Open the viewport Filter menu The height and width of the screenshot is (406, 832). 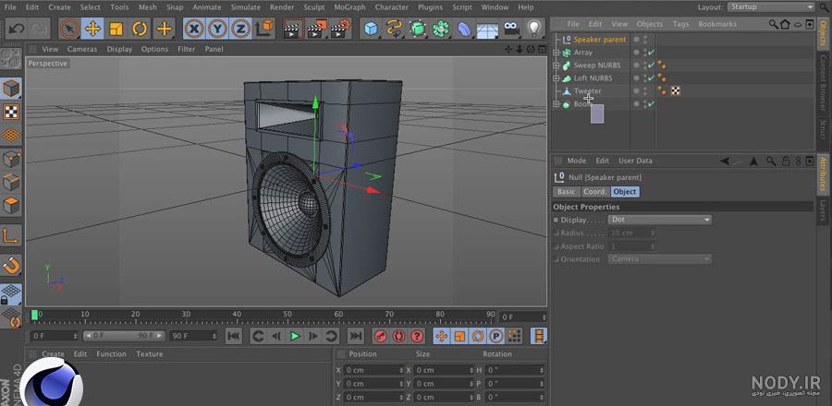(186, 49)
